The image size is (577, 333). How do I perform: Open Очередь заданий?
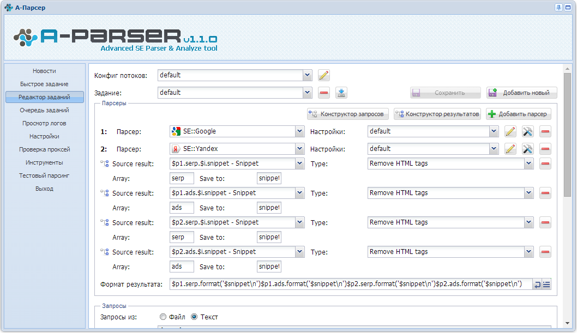tap(45, 110)
